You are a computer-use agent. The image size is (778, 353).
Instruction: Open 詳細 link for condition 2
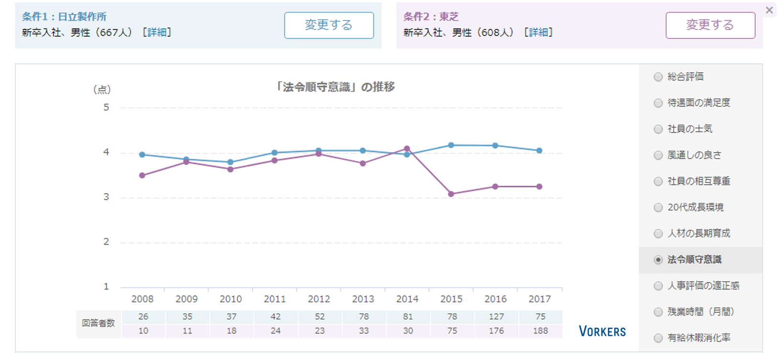pos(538,32)
